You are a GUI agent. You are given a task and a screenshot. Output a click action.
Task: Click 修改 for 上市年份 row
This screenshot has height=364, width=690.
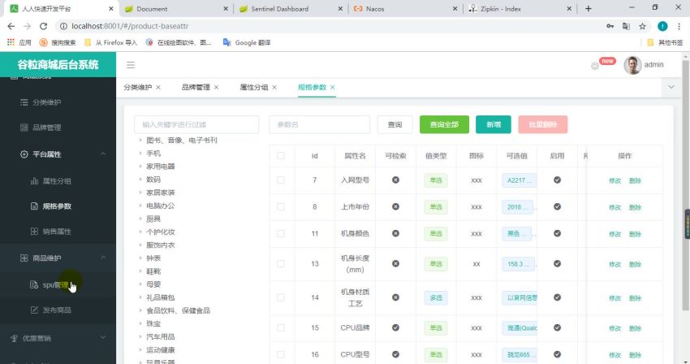click(615, 207)
